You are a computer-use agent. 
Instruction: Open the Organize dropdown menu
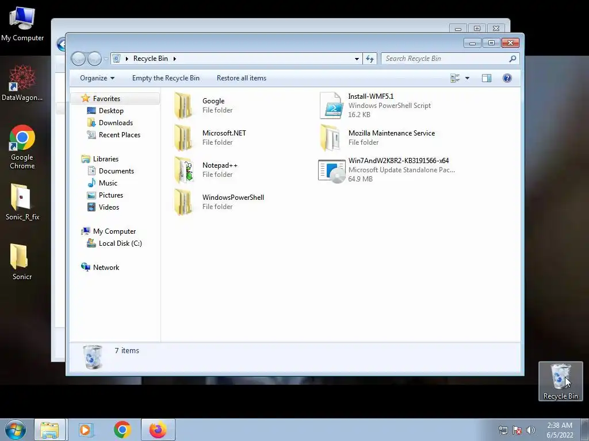tap(97, 78)
